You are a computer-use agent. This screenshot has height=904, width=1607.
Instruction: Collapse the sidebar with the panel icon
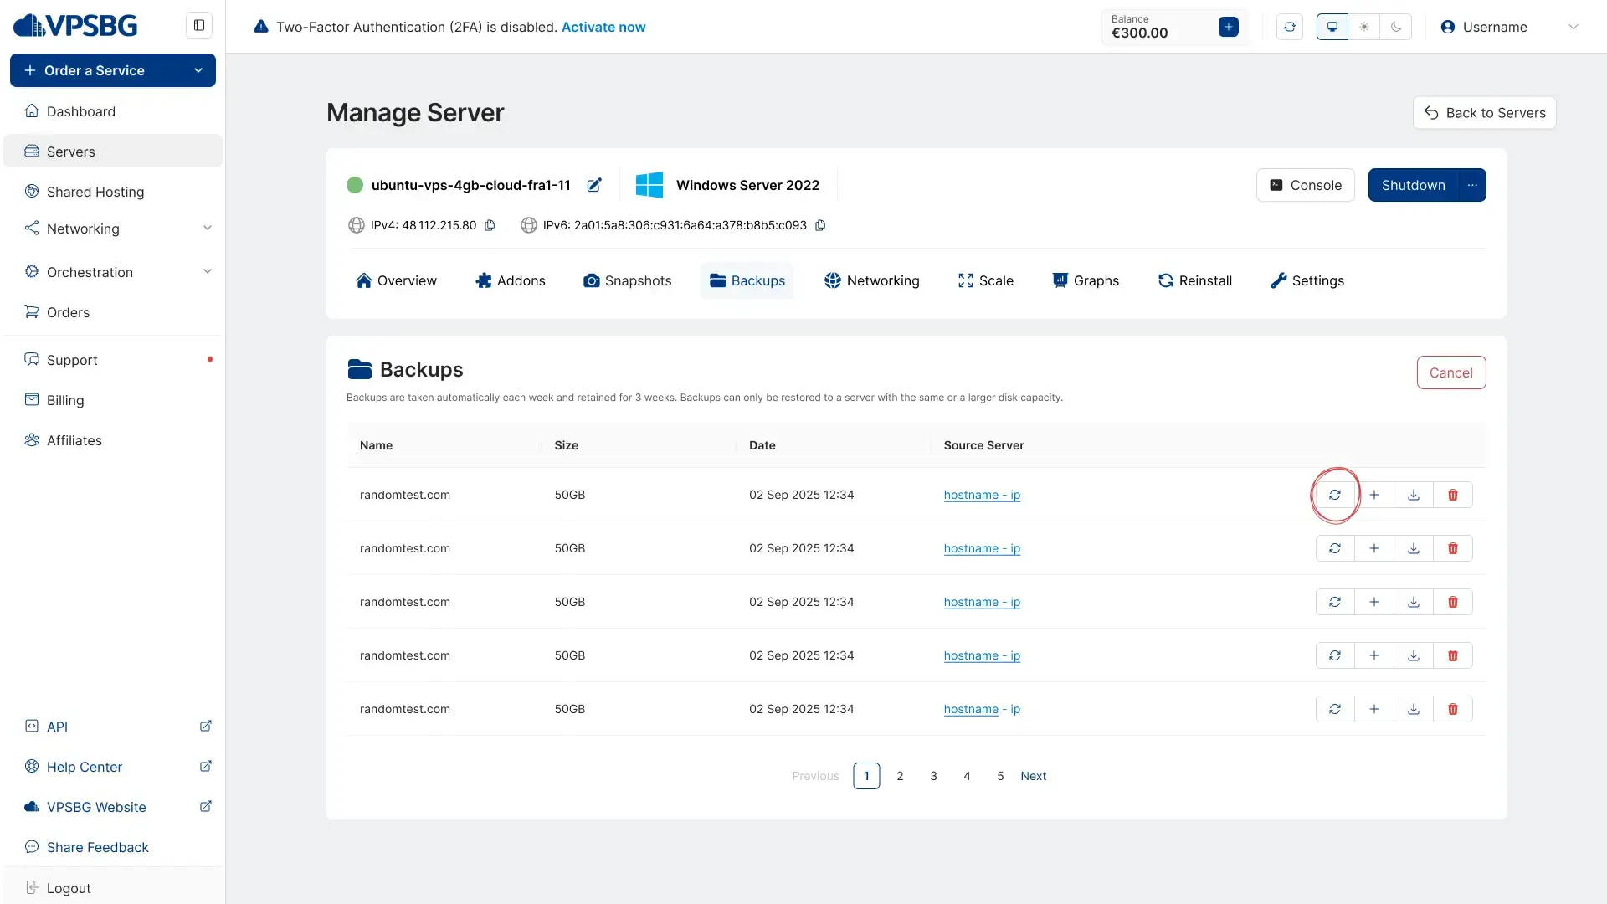click(x=199, y=25)
